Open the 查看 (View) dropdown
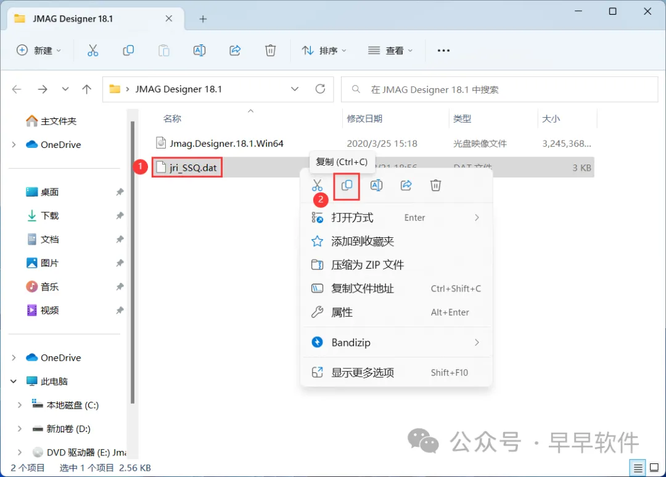666x477 pixels. point(390,51)
